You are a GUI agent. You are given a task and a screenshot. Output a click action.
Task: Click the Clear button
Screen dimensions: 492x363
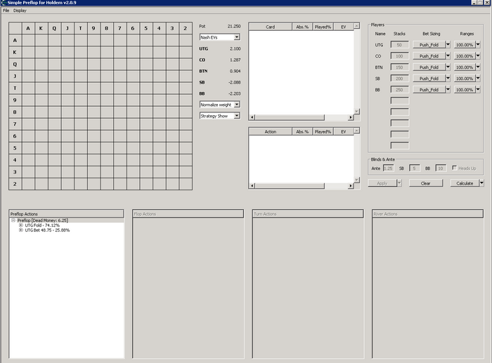[x=426, y=183]
